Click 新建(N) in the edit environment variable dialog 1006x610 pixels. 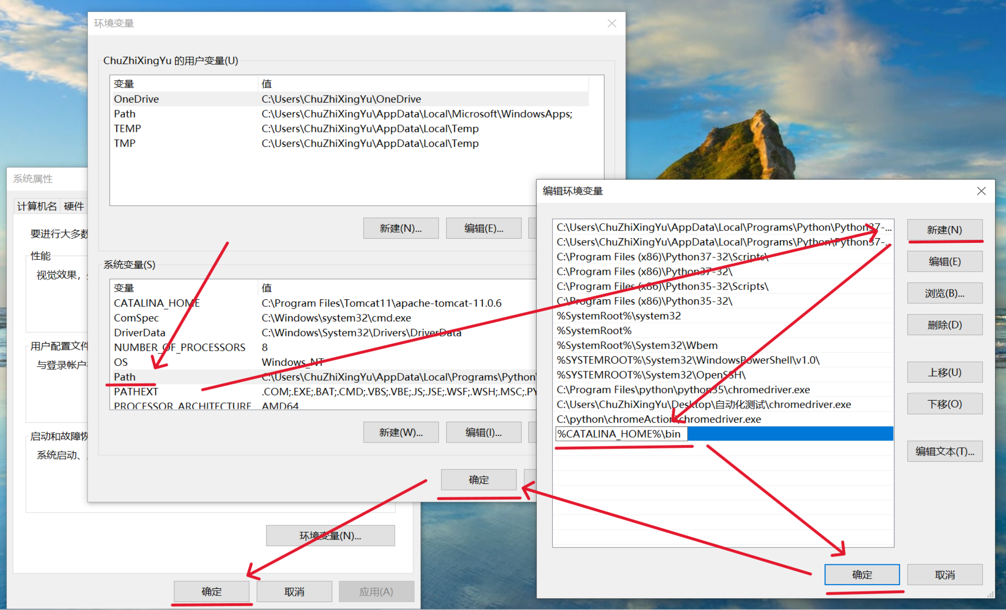coord(944,230)
